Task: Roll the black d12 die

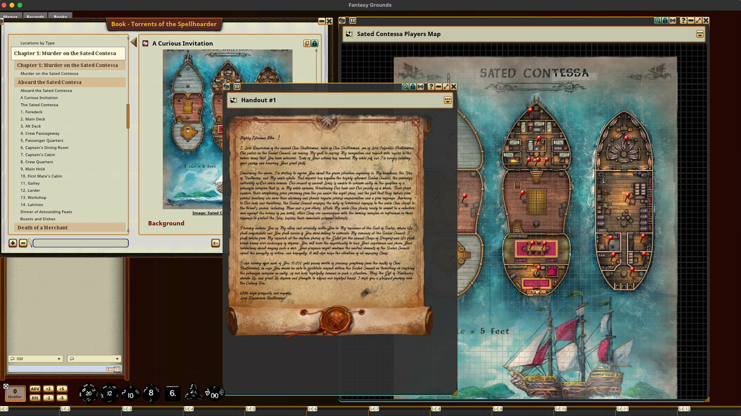Action: click(x=109, y=393)
